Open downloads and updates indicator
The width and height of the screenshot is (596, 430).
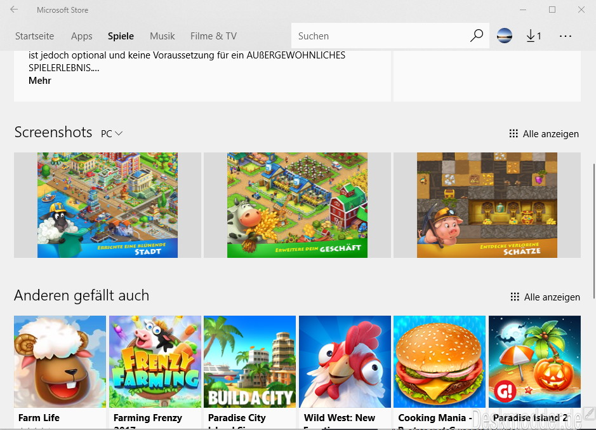click(534, 36)
